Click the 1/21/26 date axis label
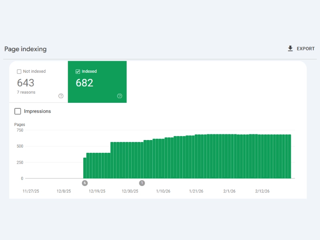 (x=197, y=191)
